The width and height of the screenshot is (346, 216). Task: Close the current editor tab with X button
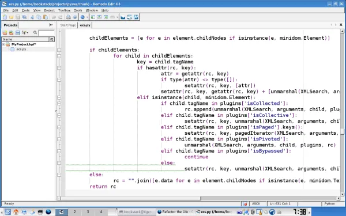tap(341, 25)
